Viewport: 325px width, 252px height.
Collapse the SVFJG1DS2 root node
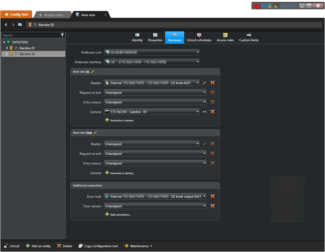4,42
